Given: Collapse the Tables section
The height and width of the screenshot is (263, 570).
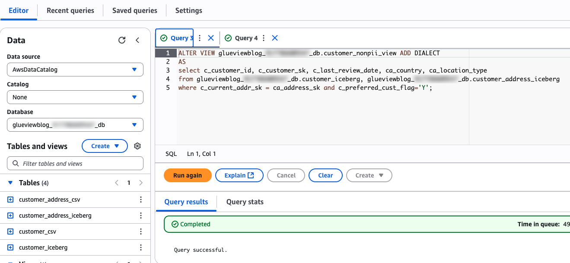Looking at the screenshot, I should tap(10, 183).
